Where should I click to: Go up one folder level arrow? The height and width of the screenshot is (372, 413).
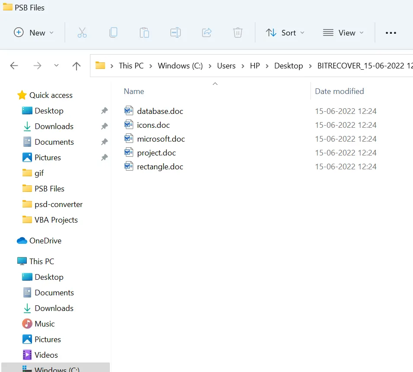77,66
